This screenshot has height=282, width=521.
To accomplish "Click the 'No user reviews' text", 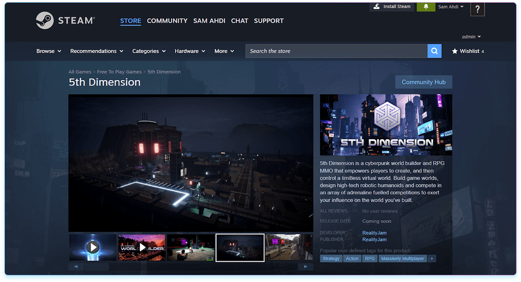I will (380, 211).
